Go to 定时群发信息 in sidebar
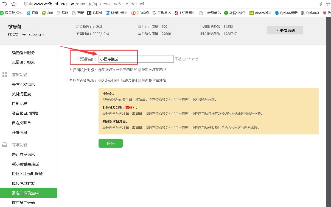 point(23,154)
